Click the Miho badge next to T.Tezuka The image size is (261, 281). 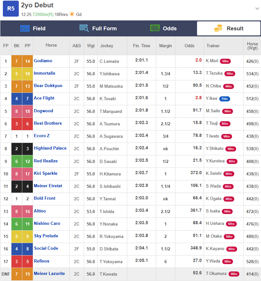230,74
